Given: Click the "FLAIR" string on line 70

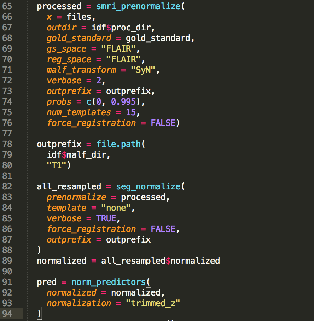Looking at the screenshot, I should [123, 59].
